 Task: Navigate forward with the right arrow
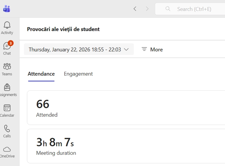pos(147,9)
